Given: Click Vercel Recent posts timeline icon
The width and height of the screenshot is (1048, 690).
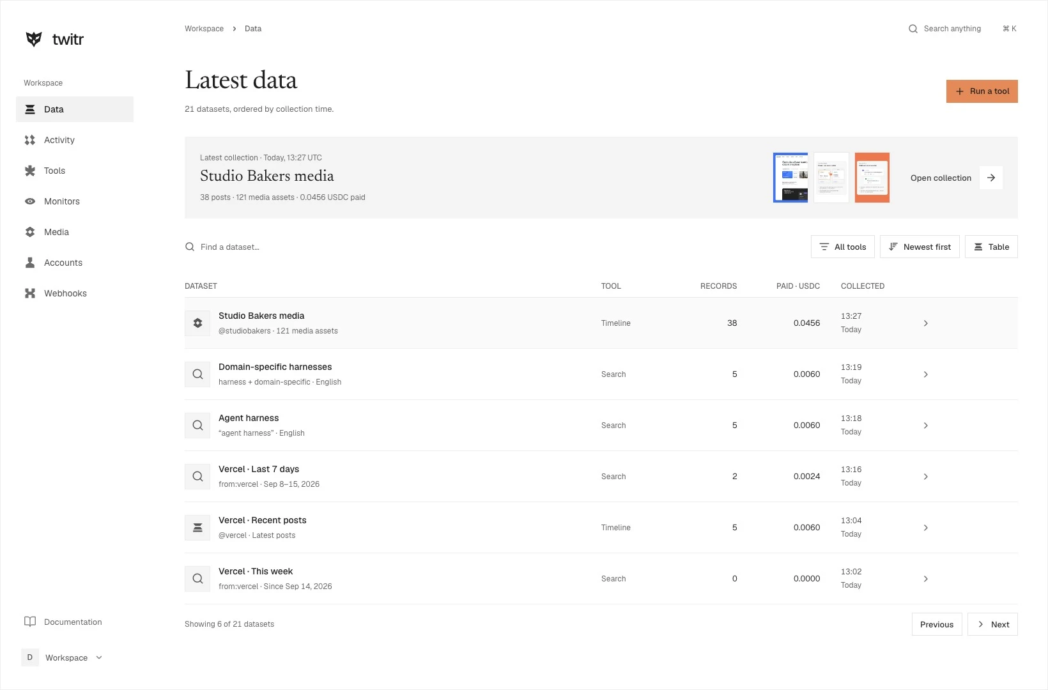Looking at the screenshot, I should [x=197, y=528].
